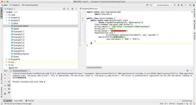Toggle scroll to end in Run console
Image resolution: width=196 pixels, height=105 pixels.
click(9, 85)
